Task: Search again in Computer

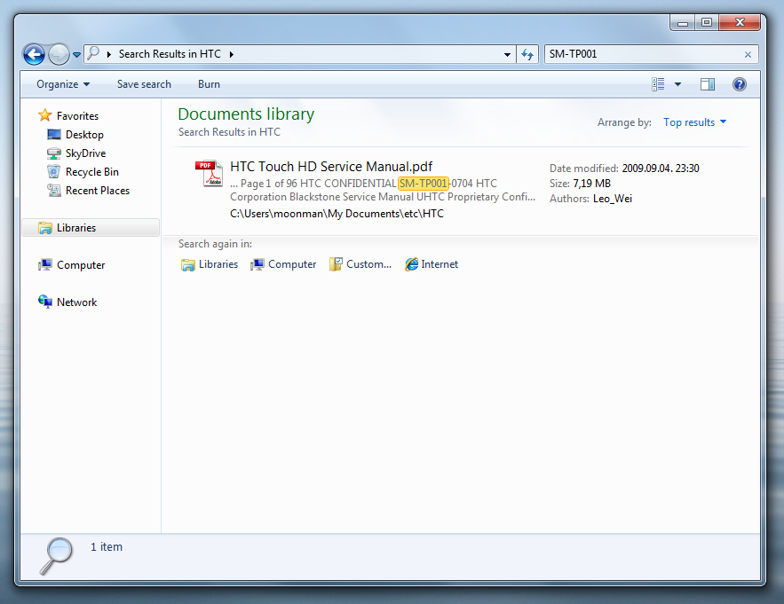Action: point(283,264)
